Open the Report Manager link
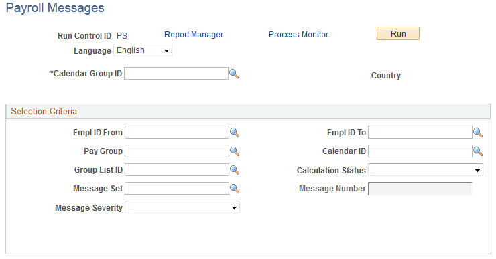Viewport: 496px width, 259px height. pyautogui.click(x=194, y=34)
